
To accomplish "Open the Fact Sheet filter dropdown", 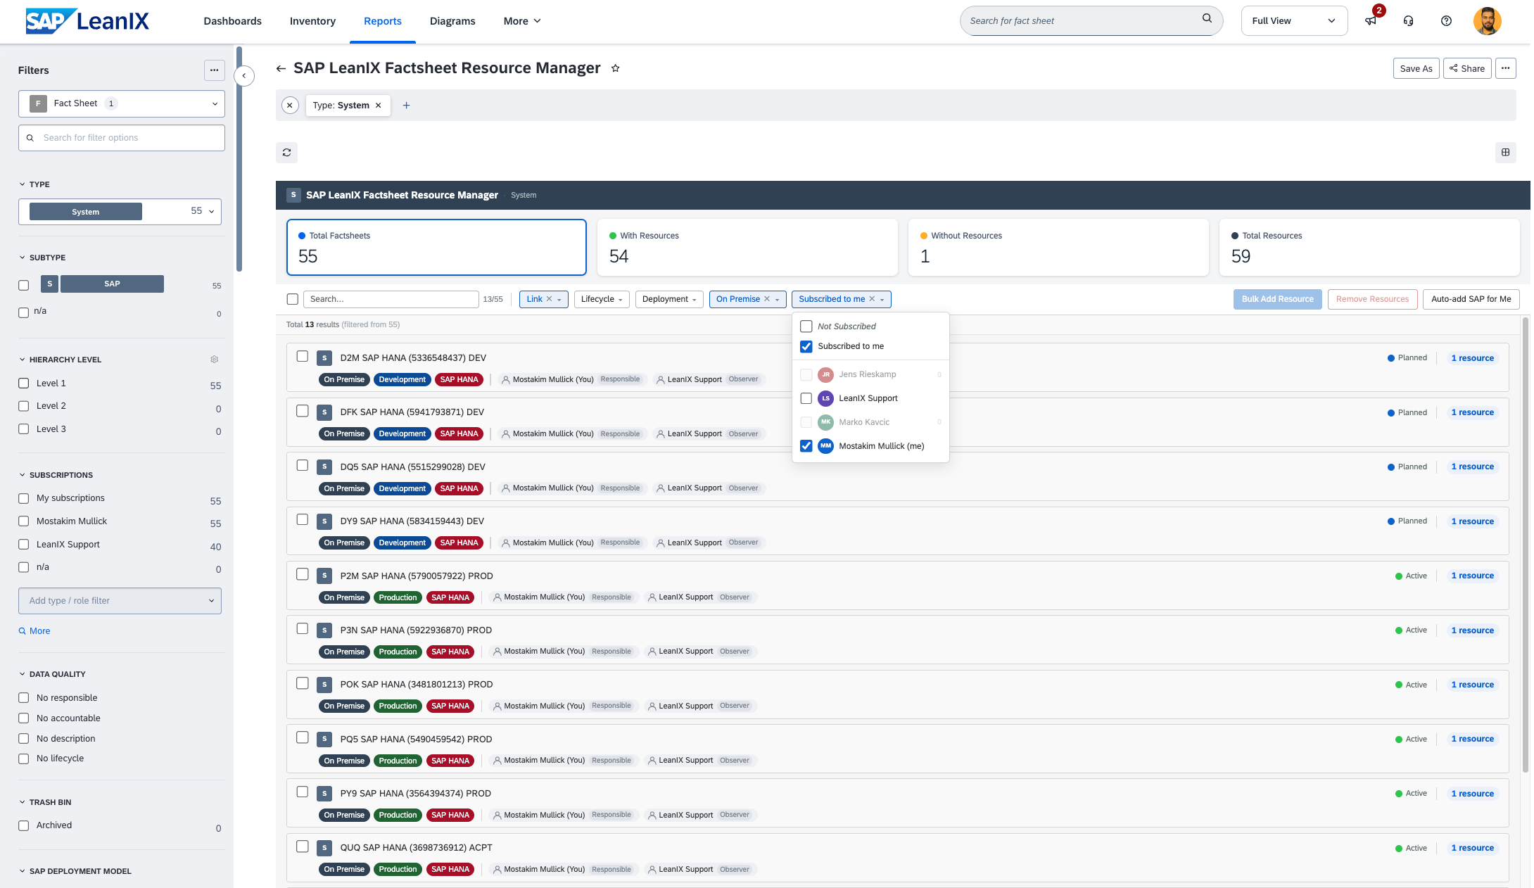I will click(122, 103).
